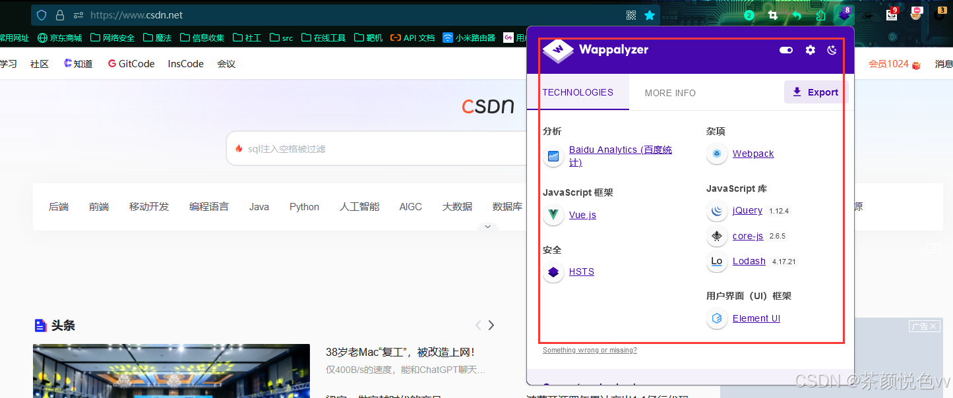
Task: Click the shield tracking protection icon
Action: (x=42, y=15)
